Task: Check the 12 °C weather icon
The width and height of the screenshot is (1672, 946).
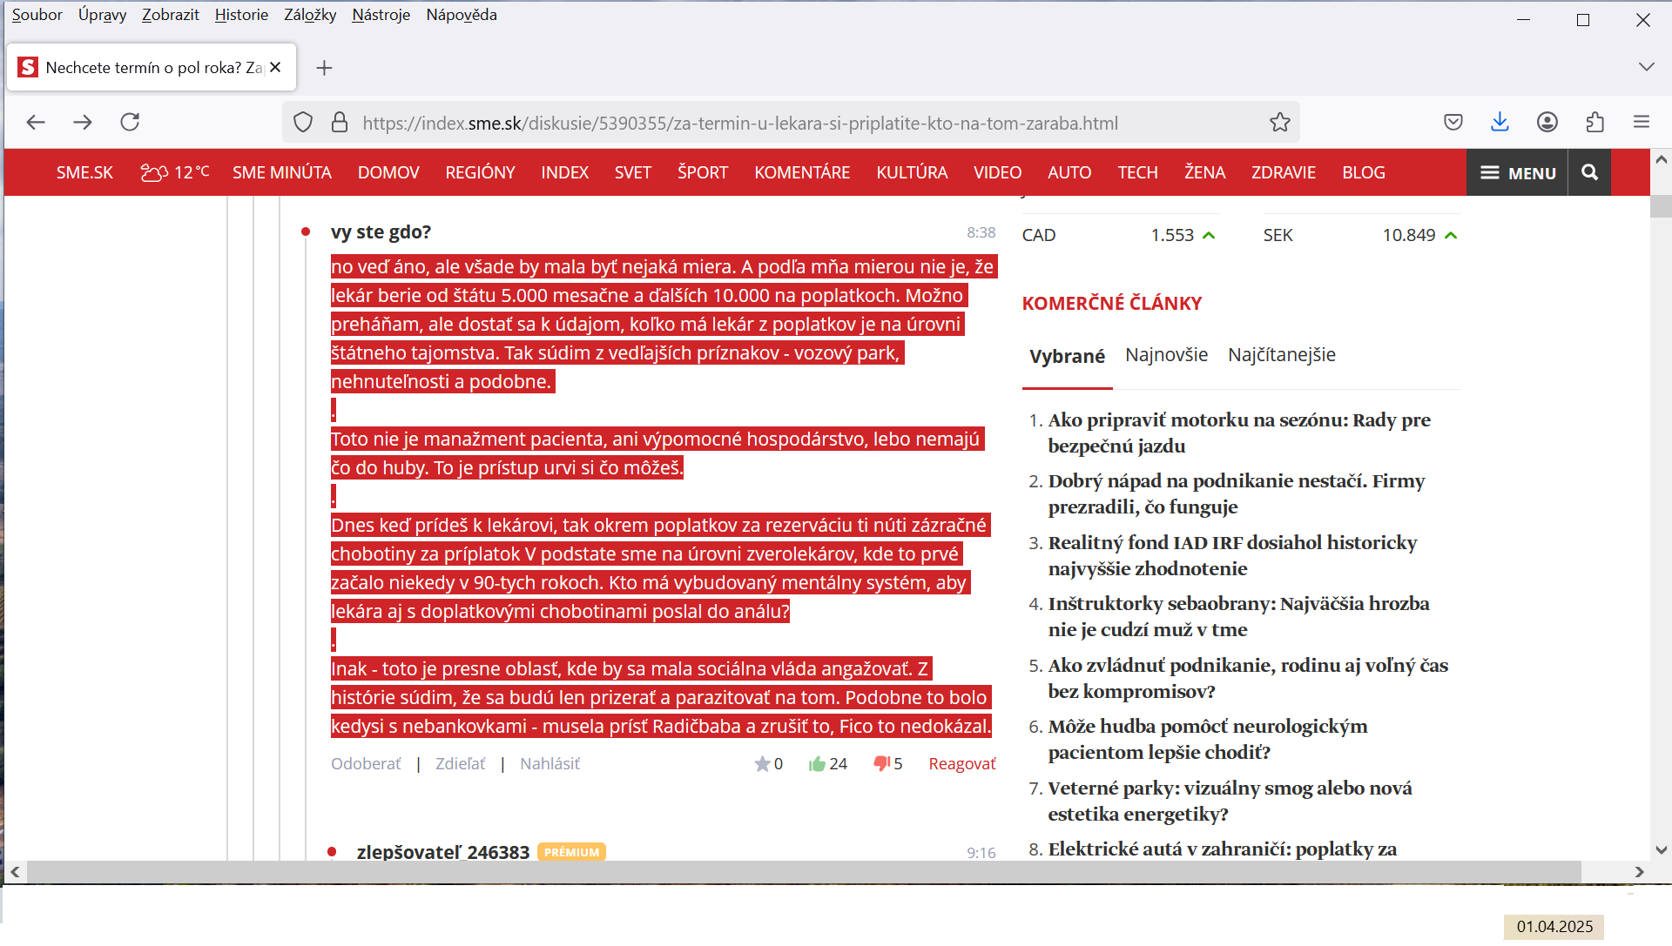Action: pos(154,172)
